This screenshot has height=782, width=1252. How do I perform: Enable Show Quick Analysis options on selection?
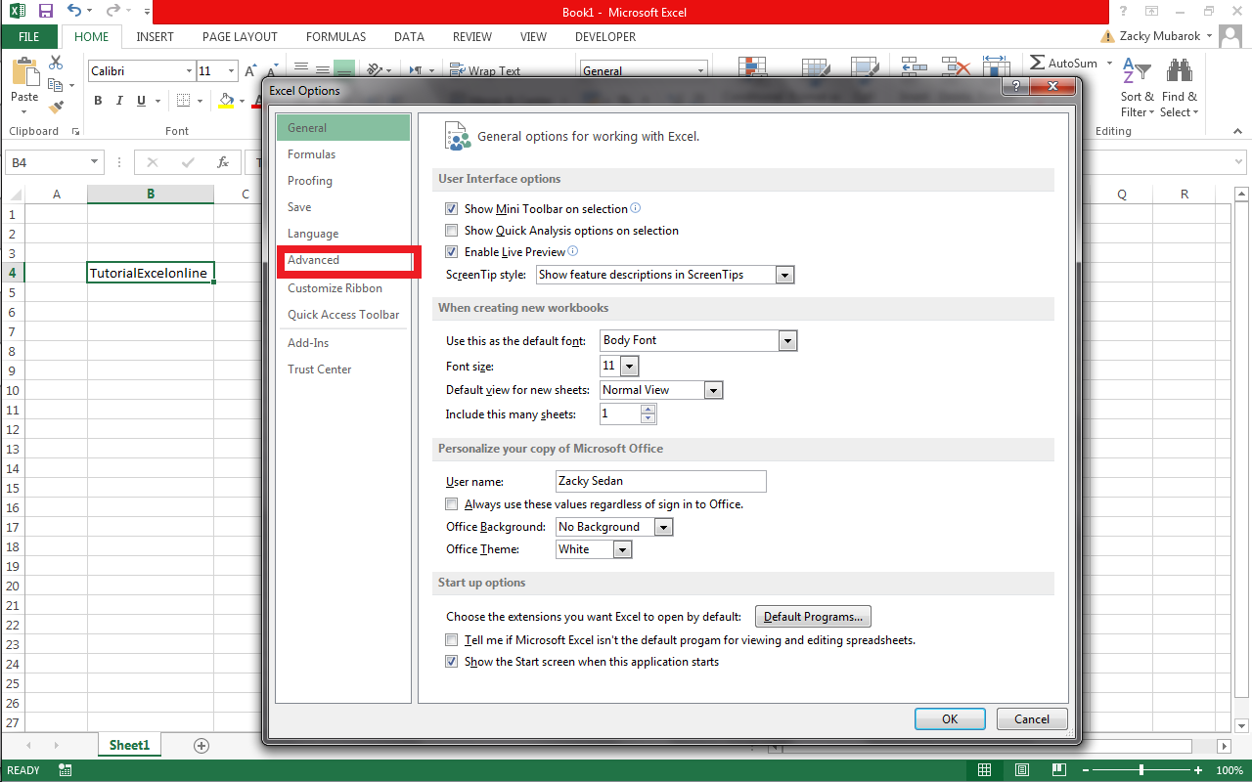pyautogui.click(x=451, y=230)
